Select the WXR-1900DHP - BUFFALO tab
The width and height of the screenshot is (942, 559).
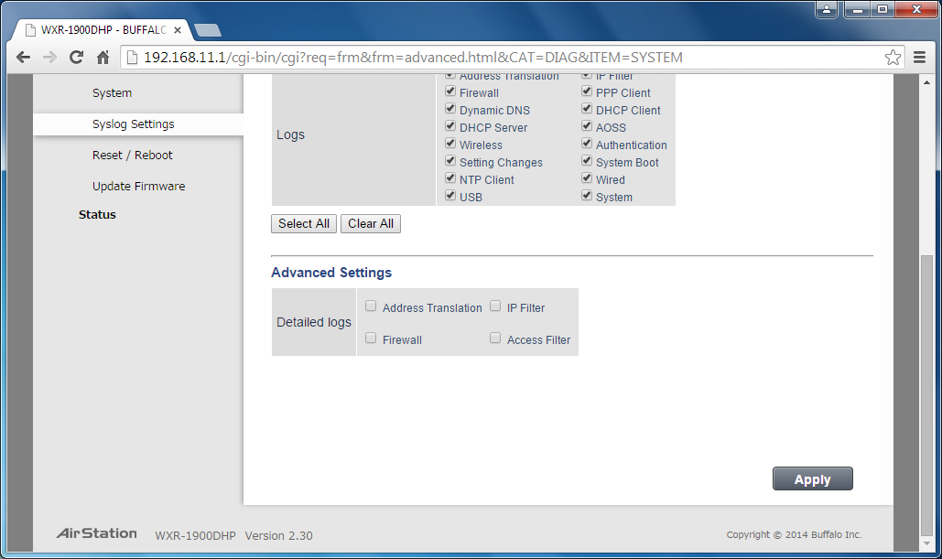point(103,29)
